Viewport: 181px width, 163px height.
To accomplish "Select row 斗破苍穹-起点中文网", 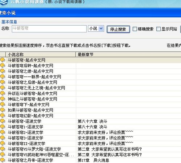I will (x=90, y=60).
